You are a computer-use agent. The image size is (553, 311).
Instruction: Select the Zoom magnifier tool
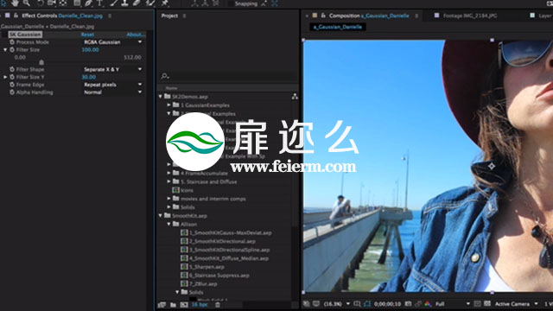point(27,3)
